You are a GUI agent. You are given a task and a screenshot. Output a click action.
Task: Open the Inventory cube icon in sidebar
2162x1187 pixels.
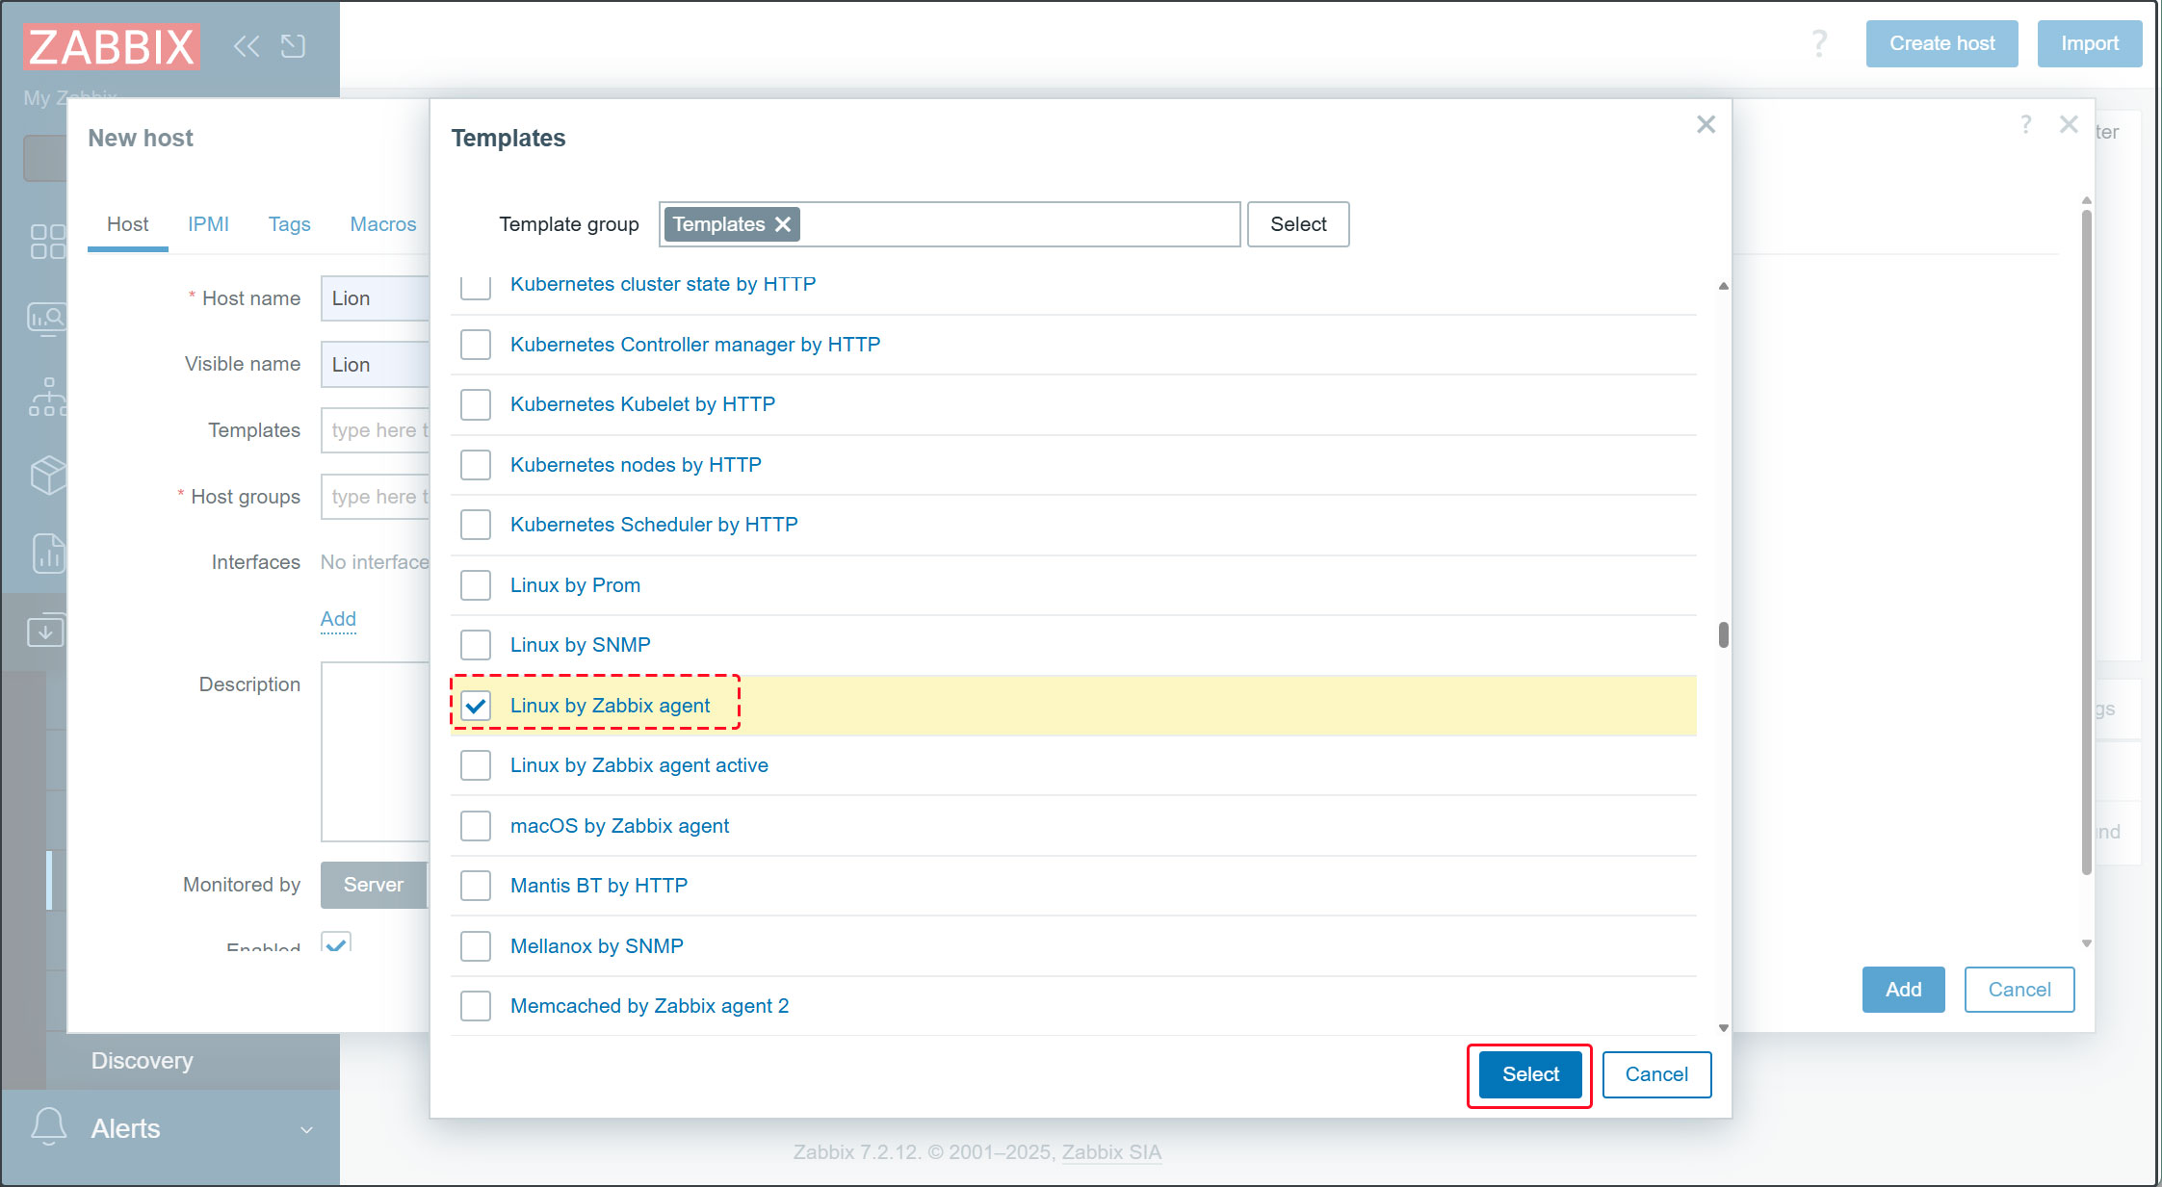[47, 475]
